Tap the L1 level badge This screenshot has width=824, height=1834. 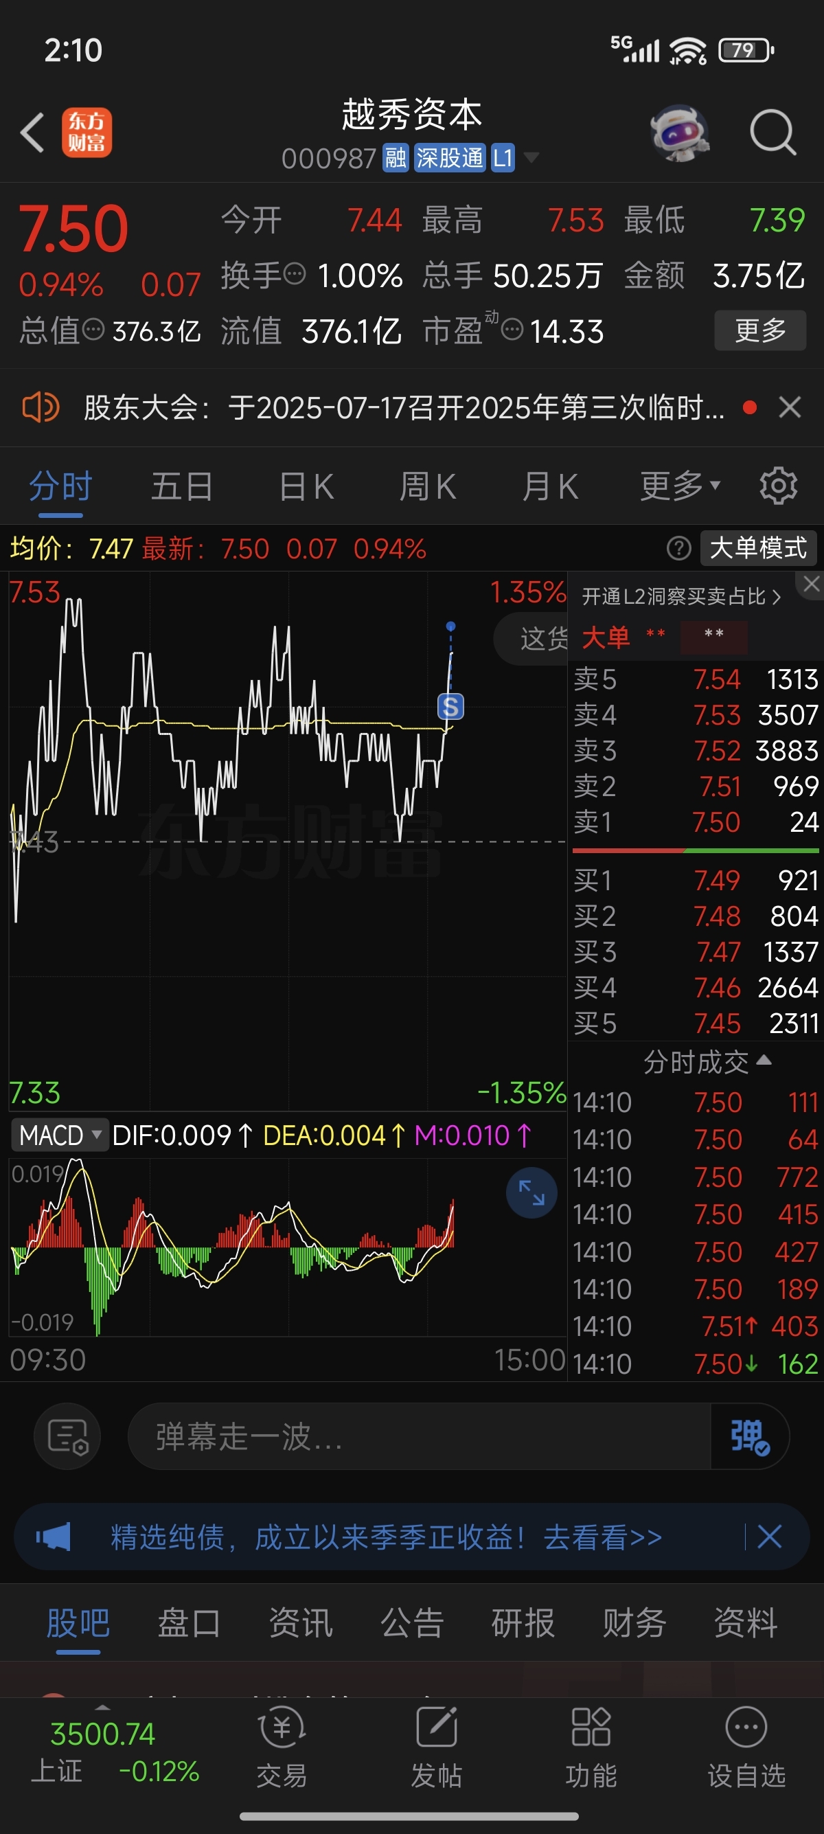(503, 158)
